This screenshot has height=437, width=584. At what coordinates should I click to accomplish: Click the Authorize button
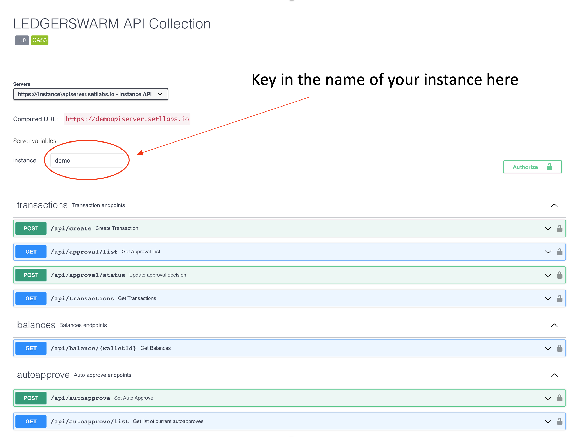532,167
